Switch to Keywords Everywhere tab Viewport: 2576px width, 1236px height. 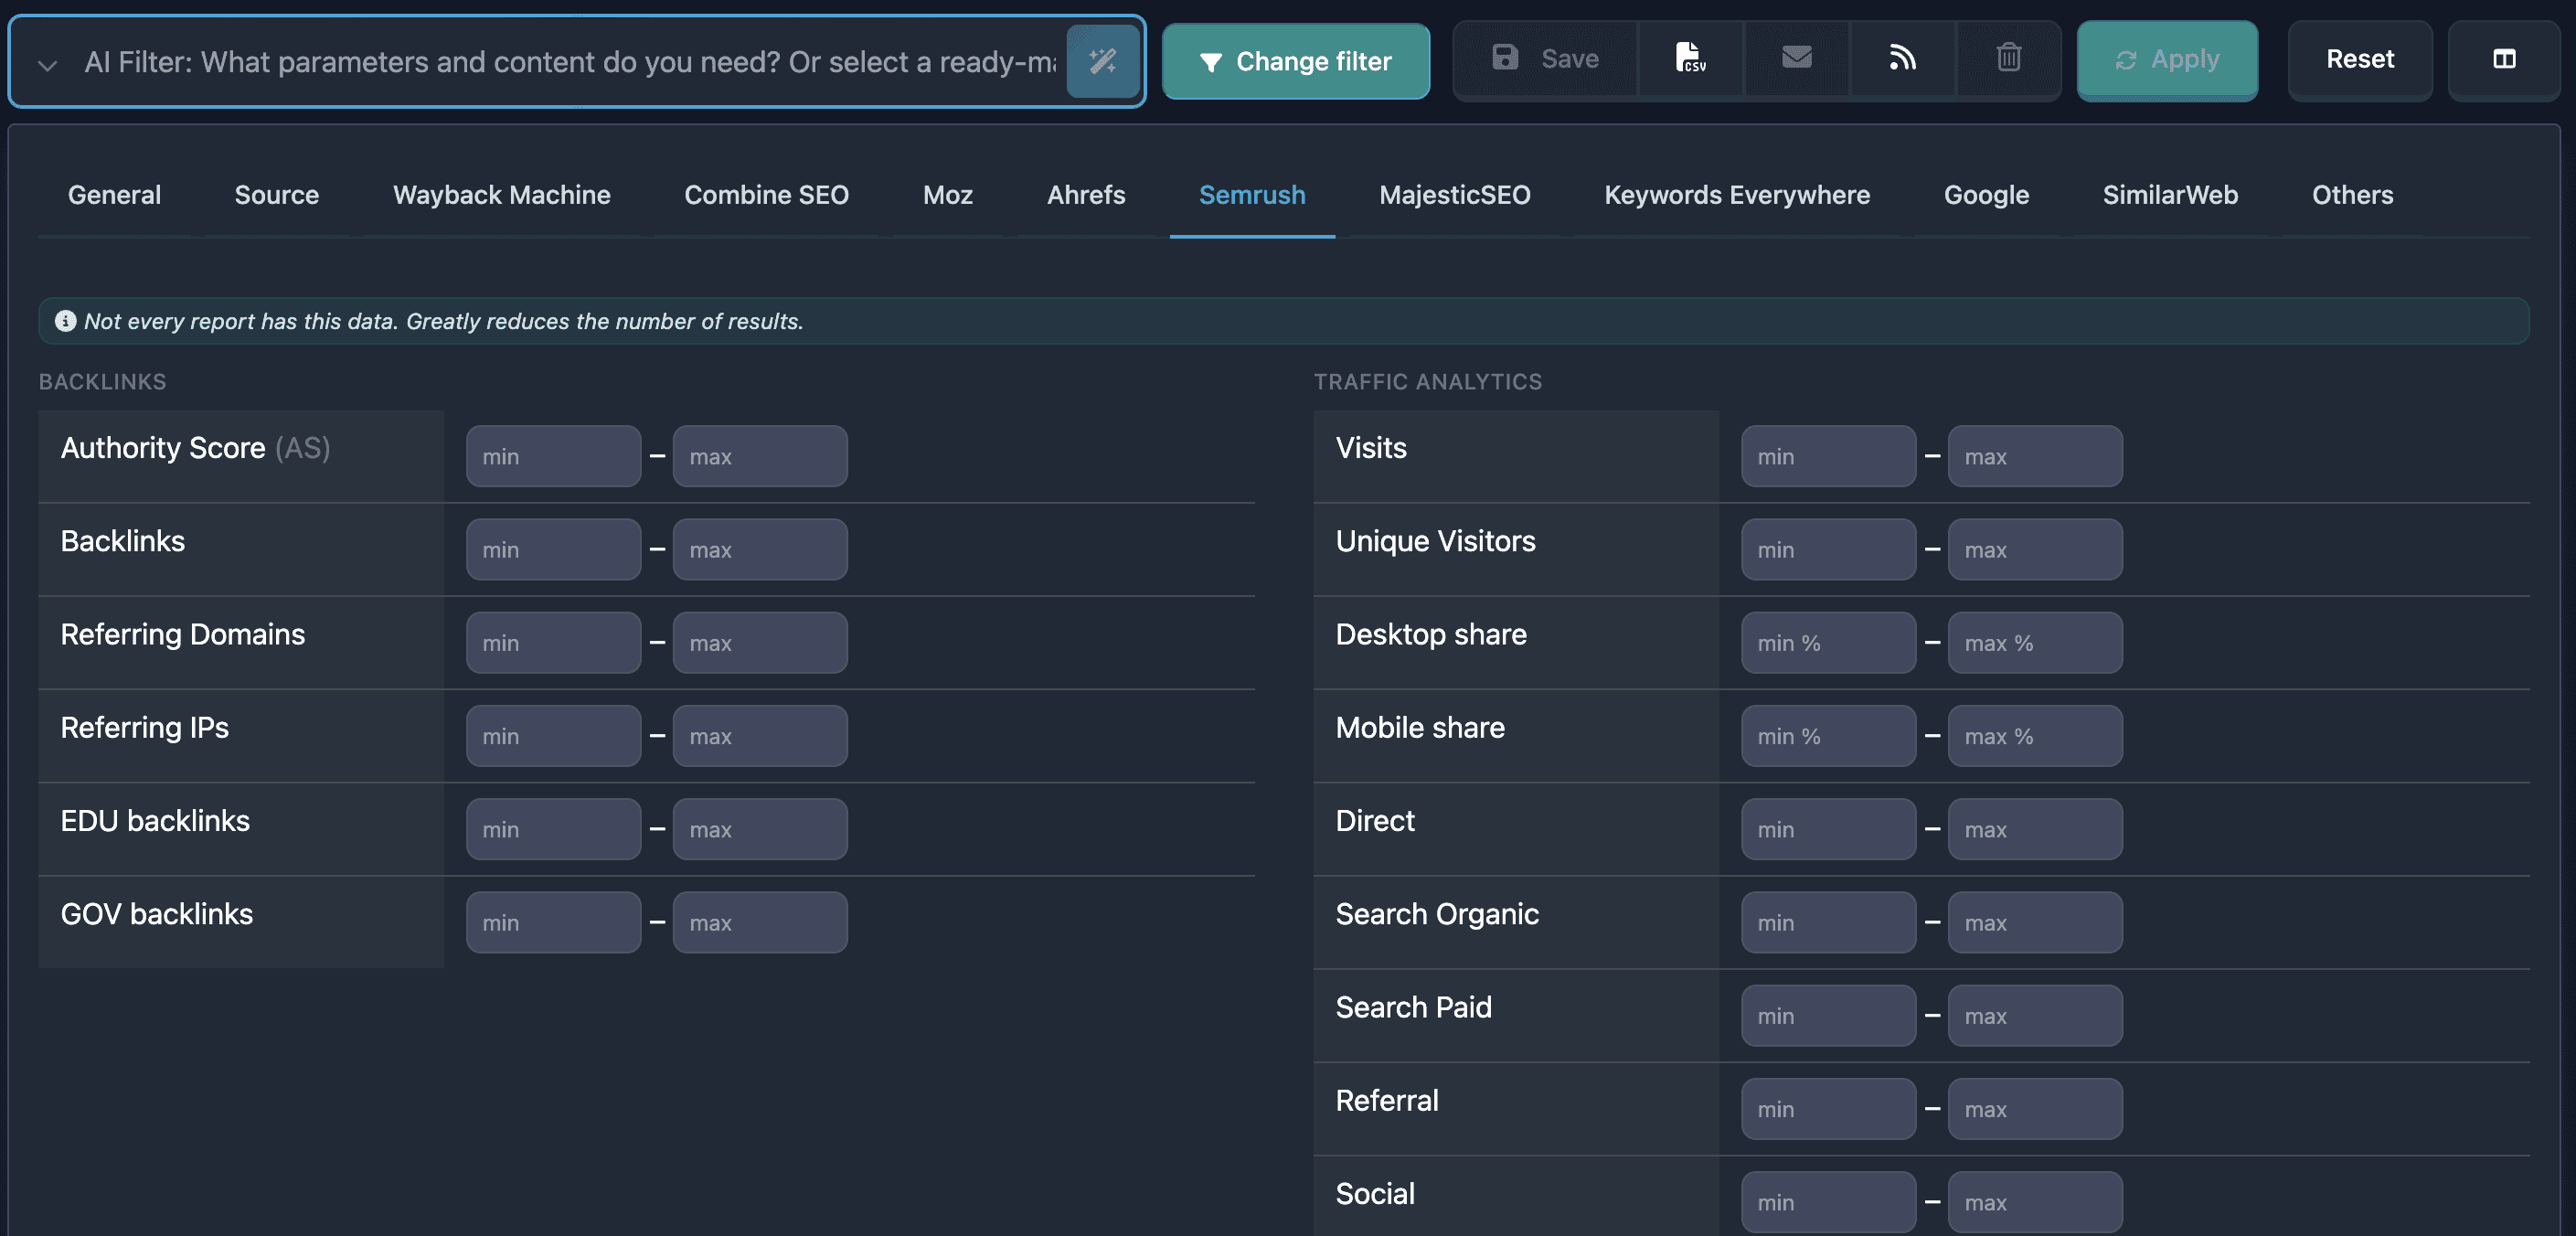pyautogui.click(x=1737, y=195)
